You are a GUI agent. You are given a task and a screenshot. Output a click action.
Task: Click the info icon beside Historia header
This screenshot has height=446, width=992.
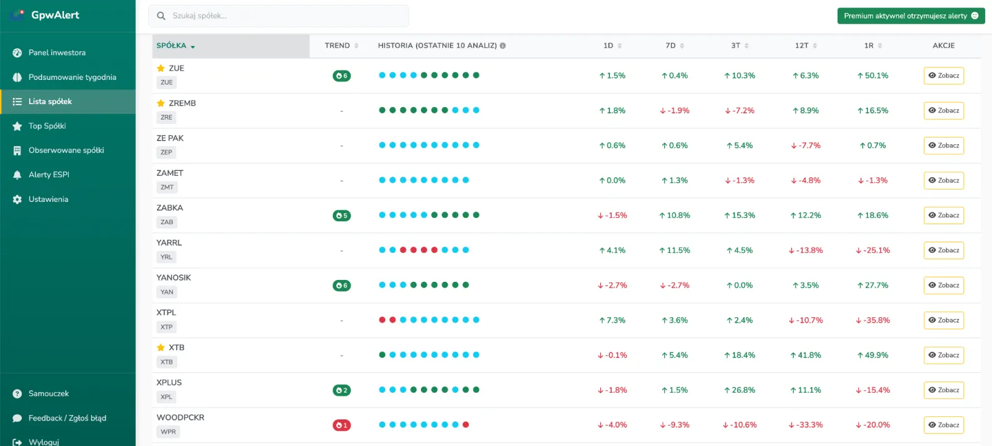click(503, 46)
